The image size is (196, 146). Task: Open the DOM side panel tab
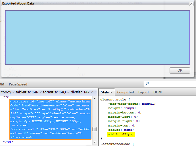[x=157, y=92]
